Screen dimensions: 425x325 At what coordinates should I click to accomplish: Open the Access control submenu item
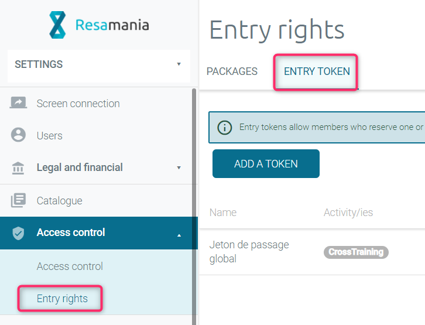tap(70, 266)
